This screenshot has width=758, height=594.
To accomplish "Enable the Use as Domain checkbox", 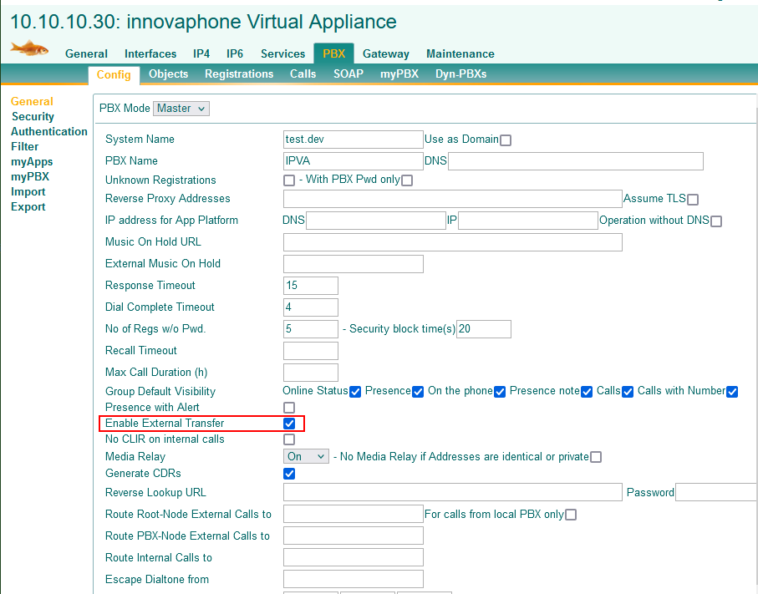I will click(506, 140).
